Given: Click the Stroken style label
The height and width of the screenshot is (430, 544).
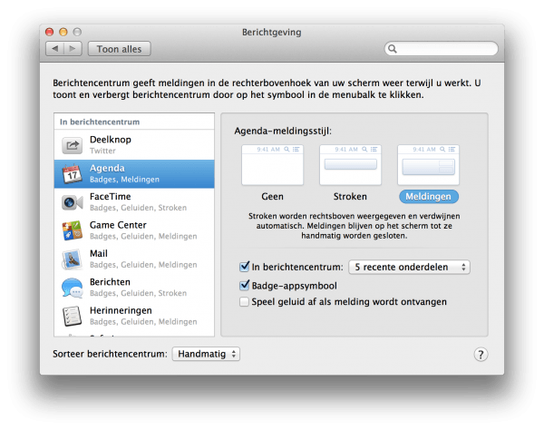Looking at the screenshot, I should point(350,197).
